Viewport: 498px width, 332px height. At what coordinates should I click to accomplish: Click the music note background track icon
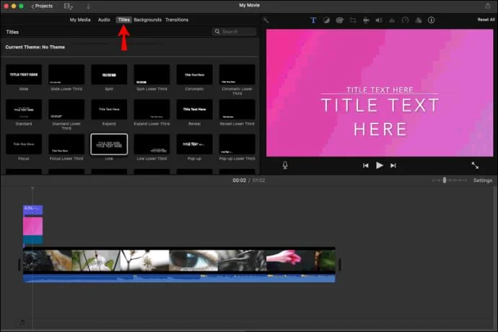[x=22, y=323]
